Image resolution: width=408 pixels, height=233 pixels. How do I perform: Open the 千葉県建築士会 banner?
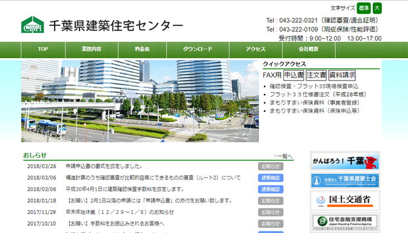345,180
